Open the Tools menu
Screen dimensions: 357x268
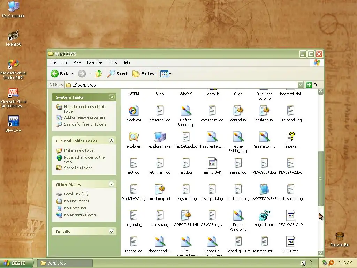pos(113,62)
